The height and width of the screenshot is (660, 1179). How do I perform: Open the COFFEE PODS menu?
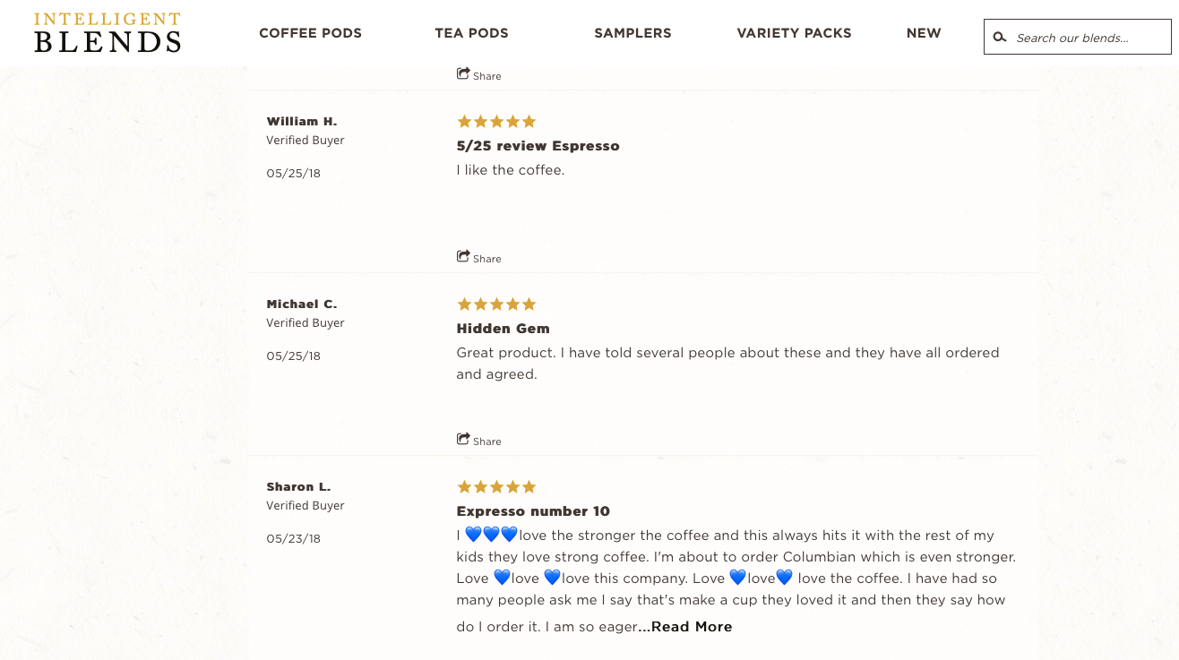tap(310, 33)
